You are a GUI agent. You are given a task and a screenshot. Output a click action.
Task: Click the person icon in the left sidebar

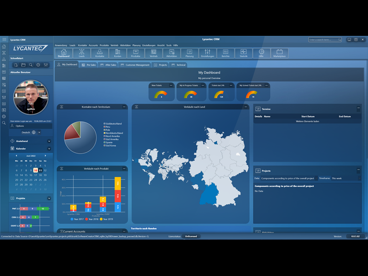[x=4, y=59]
